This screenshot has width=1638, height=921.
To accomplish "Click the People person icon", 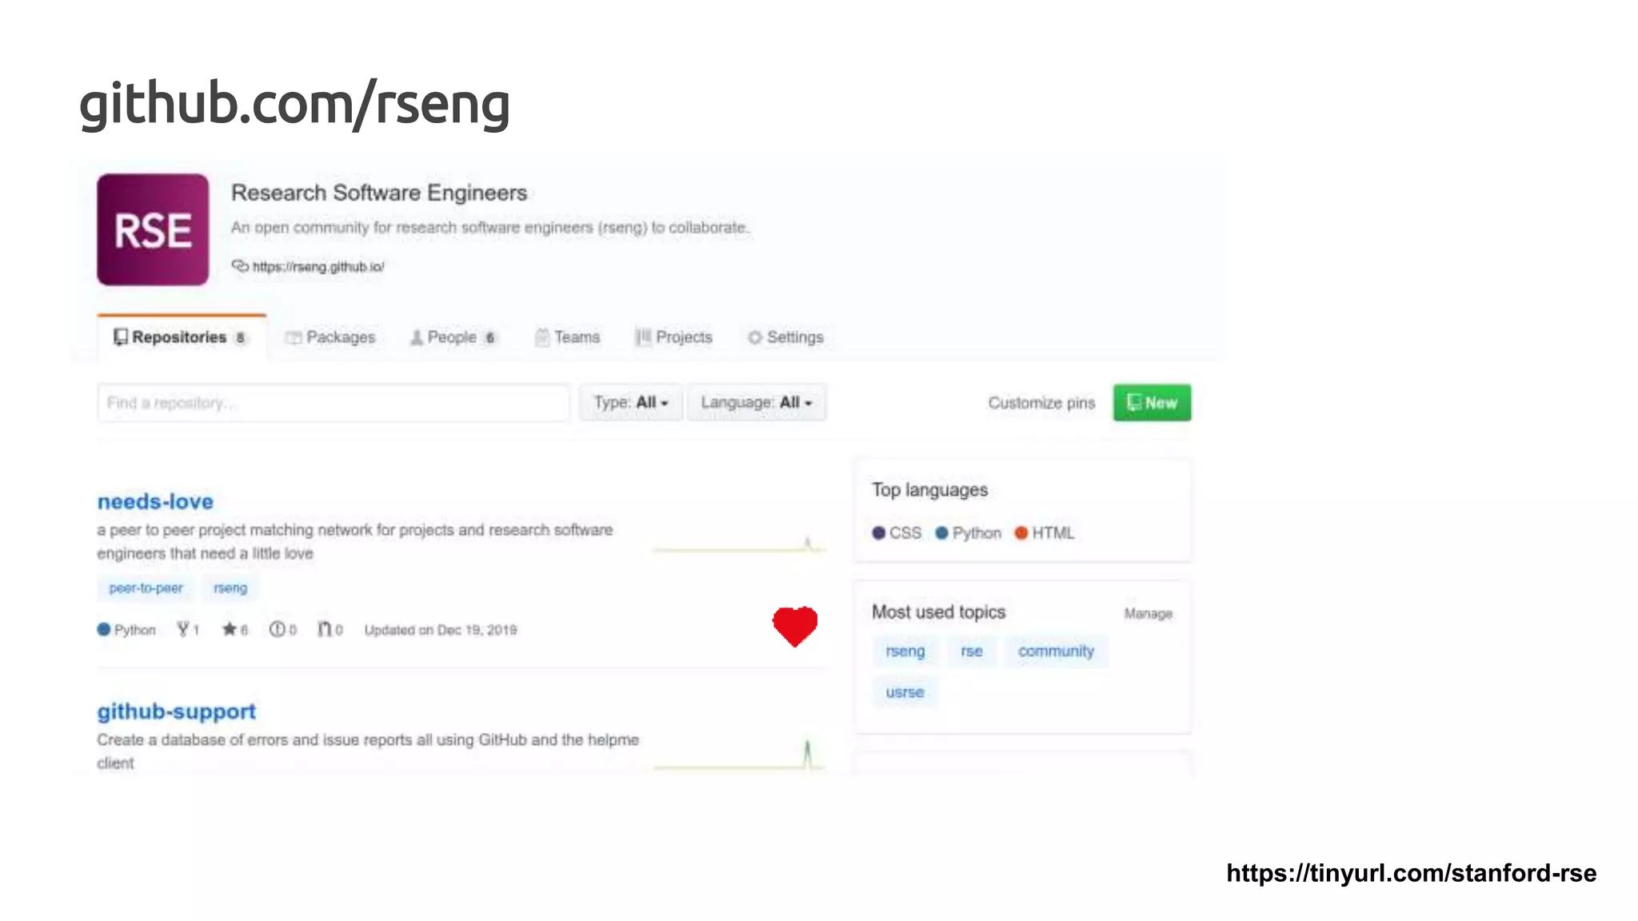I will [417, 337].
